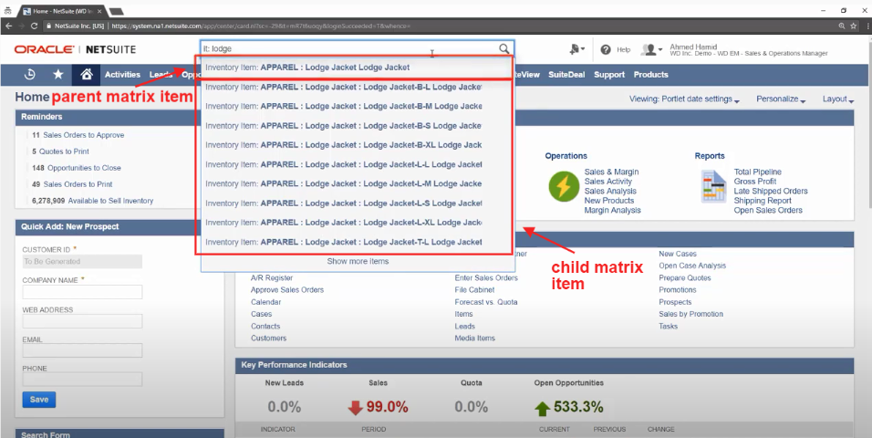Viewport: 872px width, 438px height.
Task: Click the Save button
Action: (39, 400)
